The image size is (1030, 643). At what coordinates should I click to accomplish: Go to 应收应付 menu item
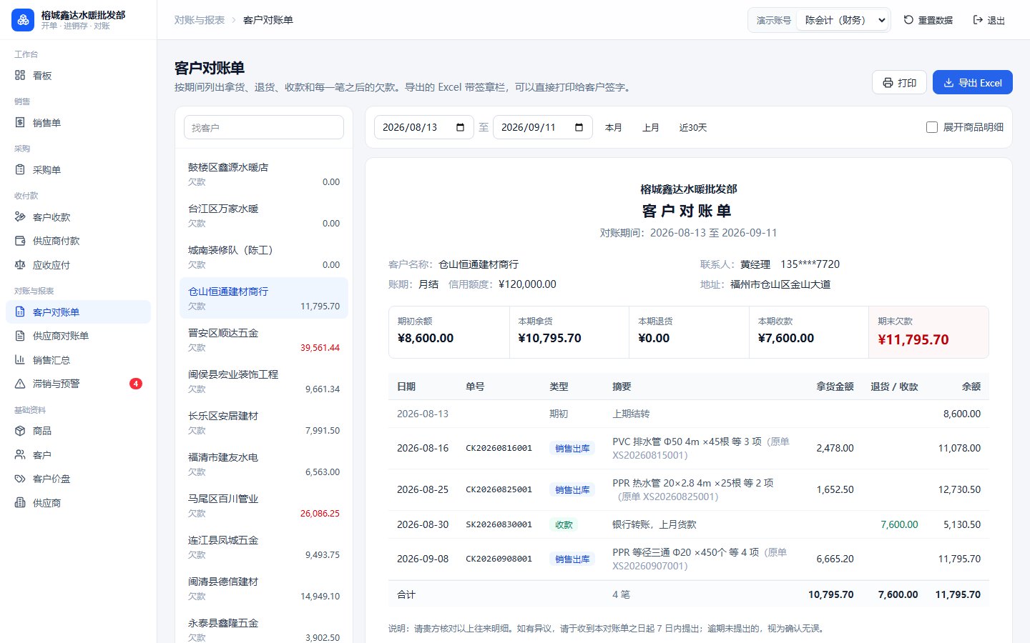(x=79, y=264)
